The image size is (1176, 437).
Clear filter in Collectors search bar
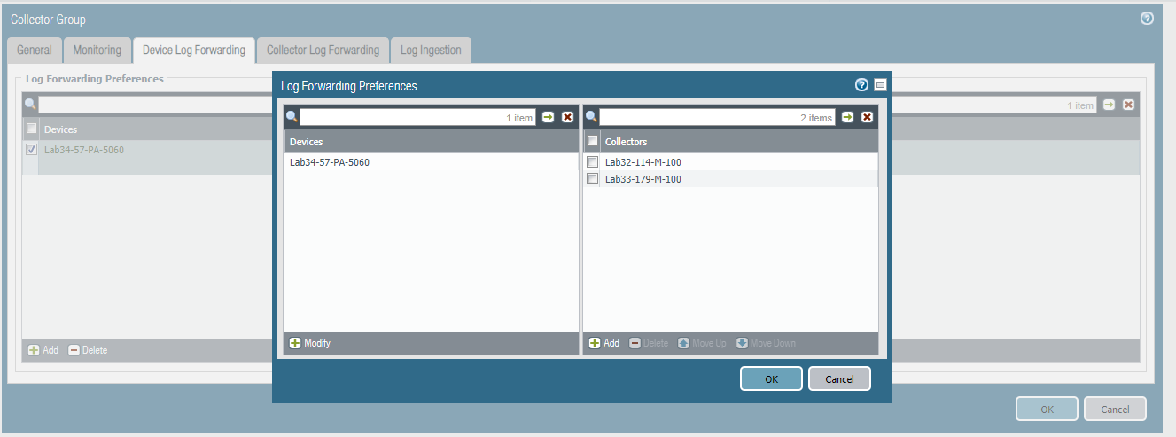(x=867, y=117)
